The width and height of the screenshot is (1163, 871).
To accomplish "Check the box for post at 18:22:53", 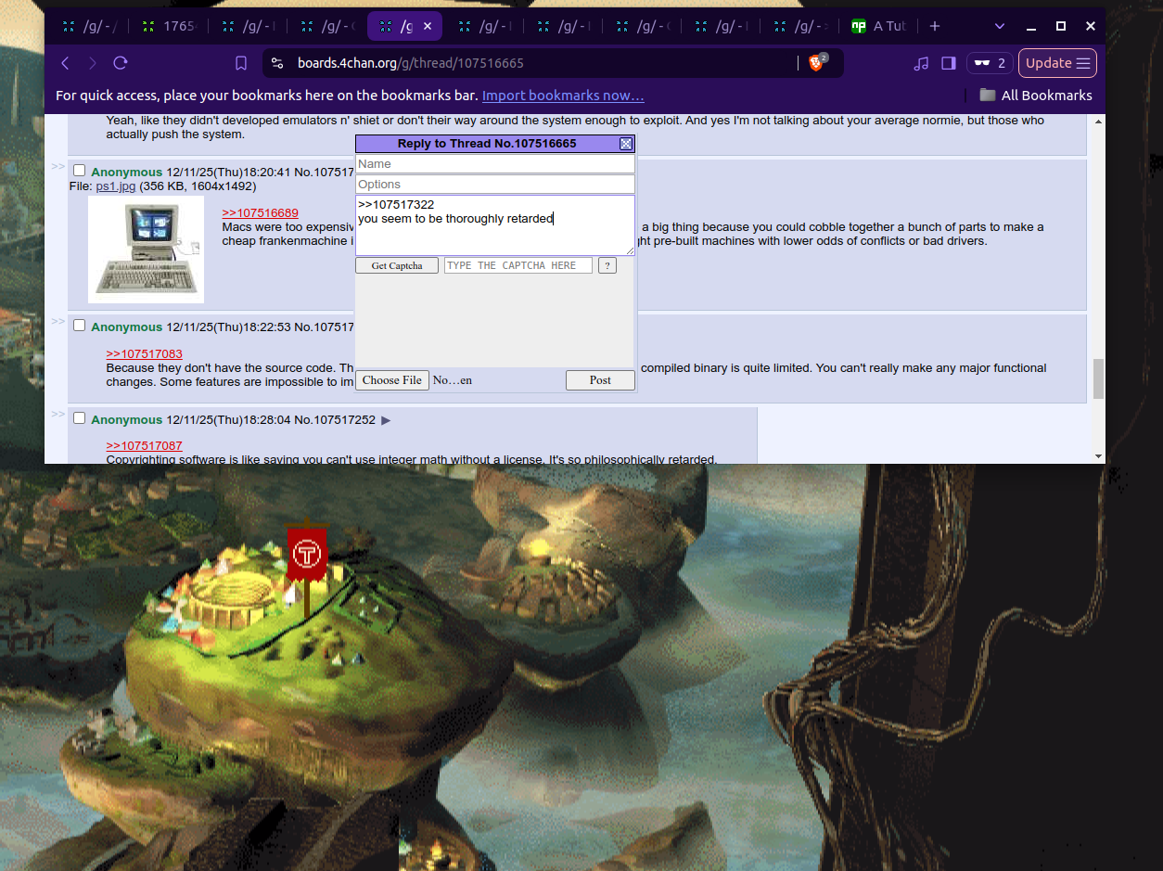I will coord(80,326).
